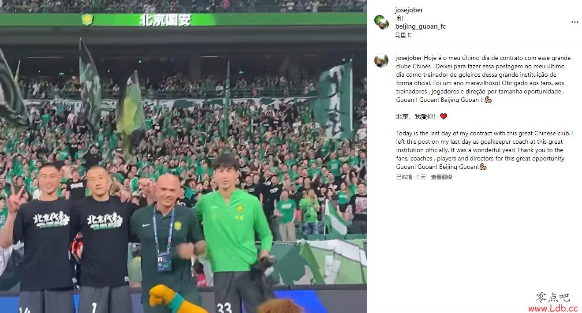Click the 马里卡 location tag
582x313 pixels.
point(403,35)
